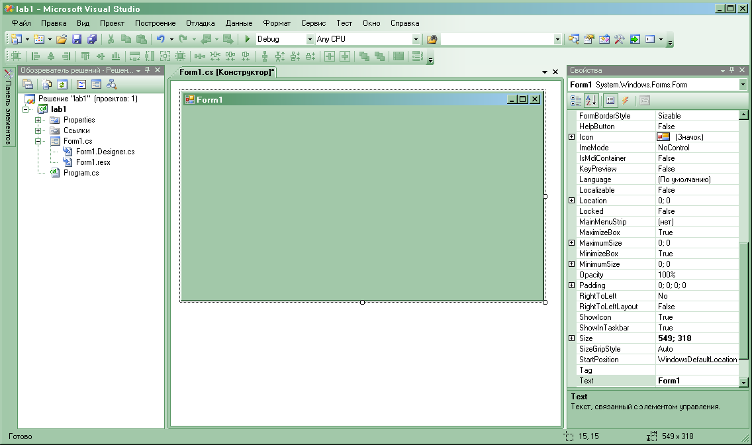Open the Toolbox via hammer-wrench icon
This screenshot has width=752, height=445.
620,39
